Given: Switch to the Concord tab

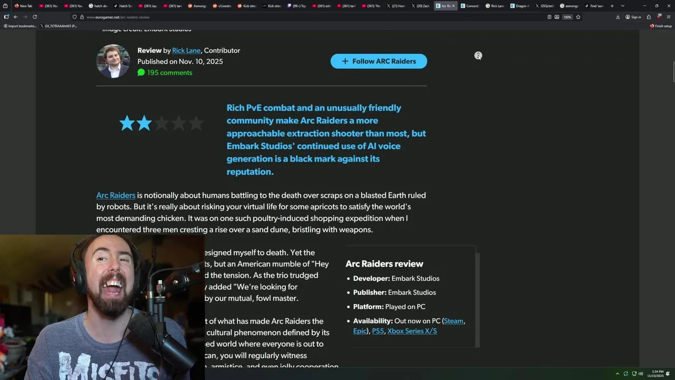Looking at the screenshot, I should (470, 6).
